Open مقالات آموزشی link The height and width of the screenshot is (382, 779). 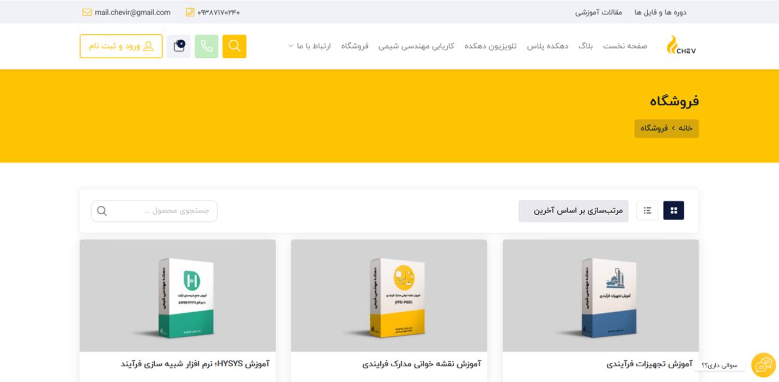coord(599,13)
